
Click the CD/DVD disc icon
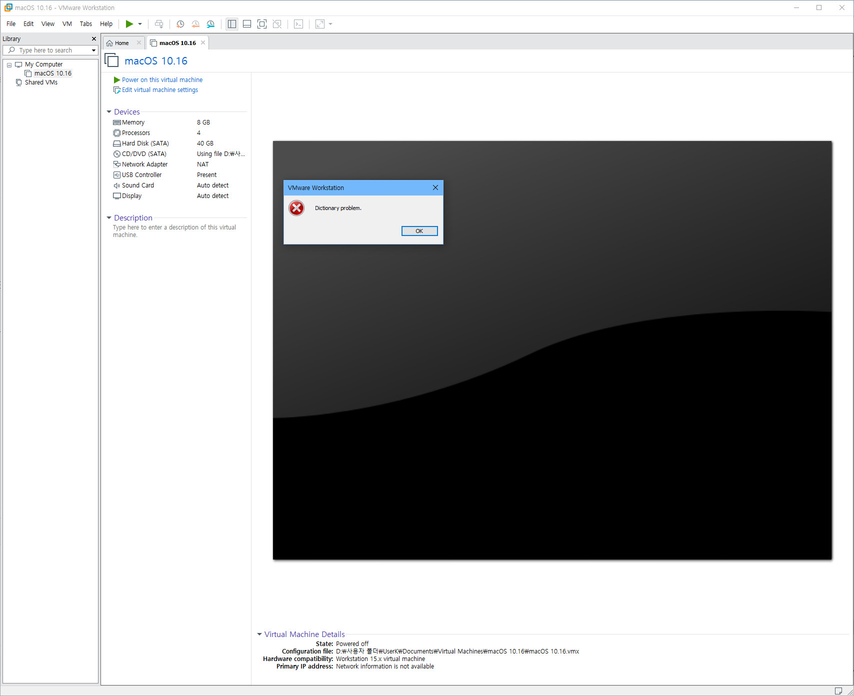coord(117,154)
